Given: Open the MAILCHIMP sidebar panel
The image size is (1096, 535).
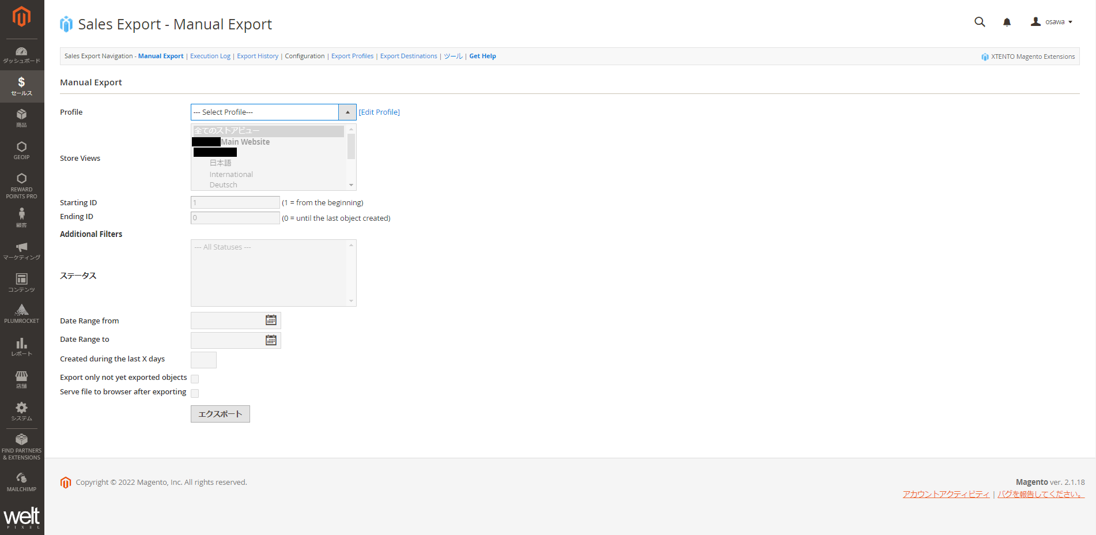Looking at the screenshot, I should (21, 481).
